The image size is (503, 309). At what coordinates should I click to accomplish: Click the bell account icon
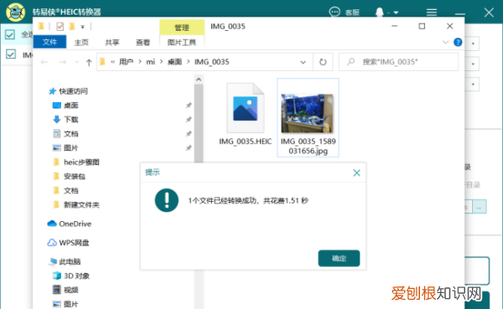tap(380, 13)
